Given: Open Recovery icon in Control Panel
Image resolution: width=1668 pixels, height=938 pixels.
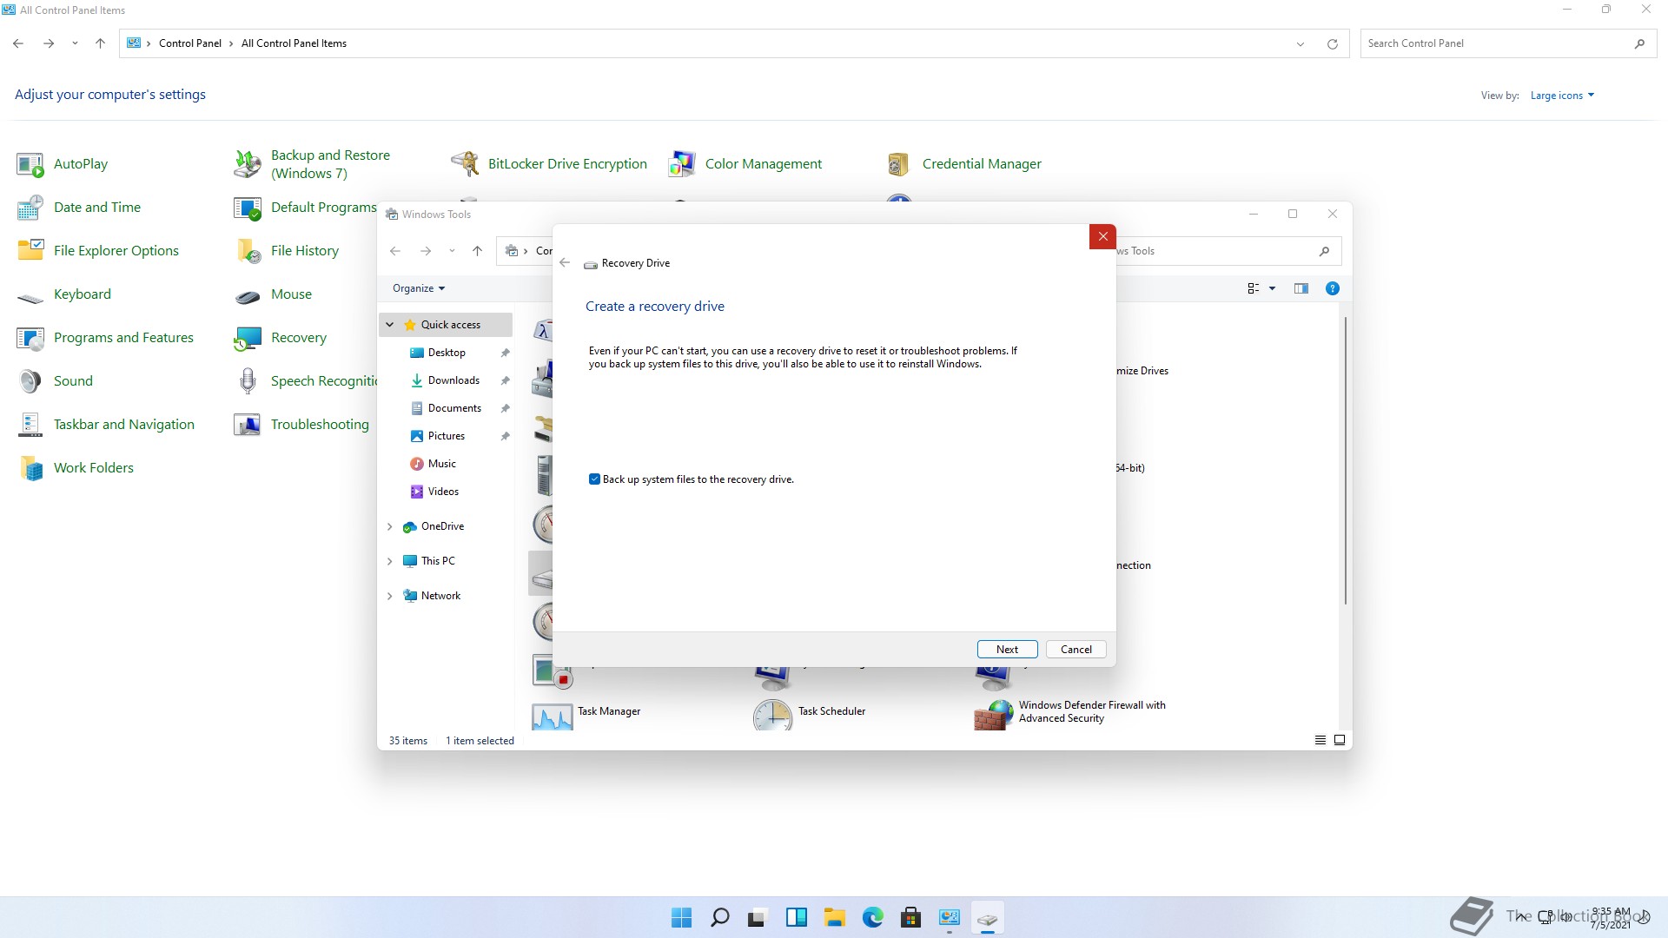Looking at the screenshot, I should 248,338.
